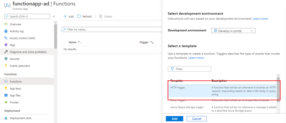The height and width of the screenshot is (123, 286).
Task: Click the Deployment slots icon
Action: 6,118
